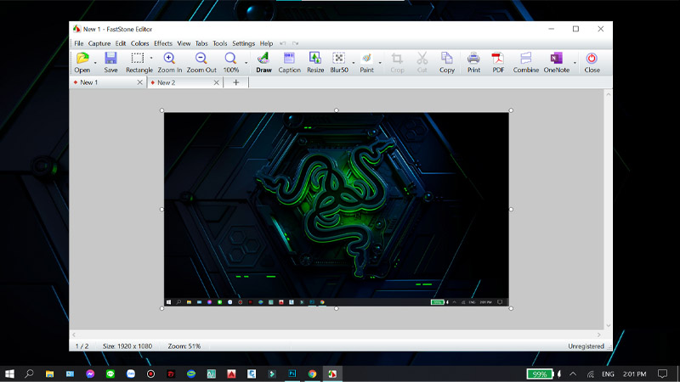Screen dimensions: 680x382
Task: Expand the Rectangle selection dropdown arrow
Action: (151, 59)
